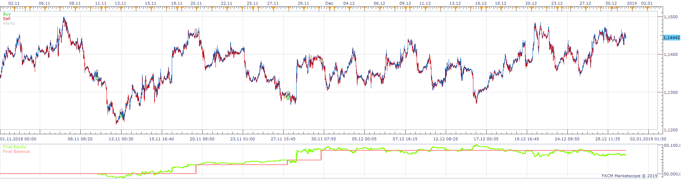Click the 01.11.2018 00:00 time label
Screen dimensions: 681x179
tap(18, 139)
